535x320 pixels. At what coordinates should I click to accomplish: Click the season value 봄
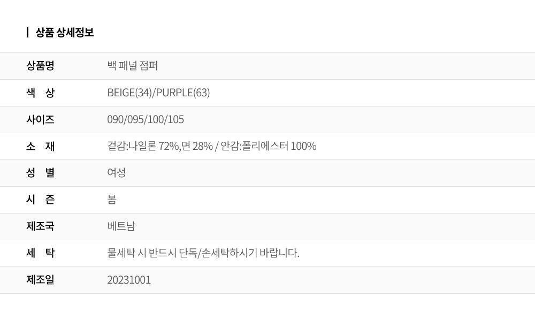tap(112, 200)
